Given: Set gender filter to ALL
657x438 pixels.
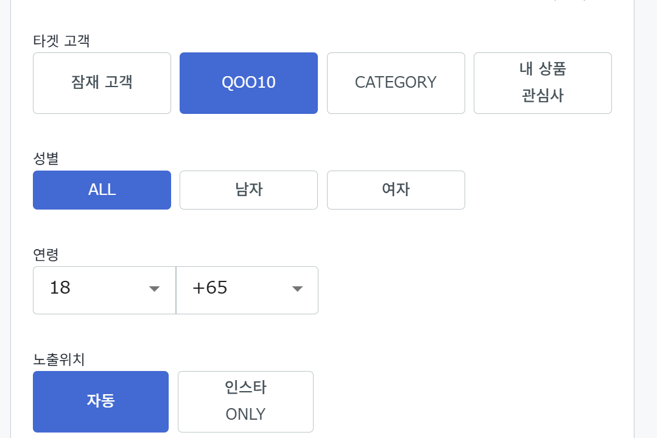Looking at the screenshot, I should [101, 189].
